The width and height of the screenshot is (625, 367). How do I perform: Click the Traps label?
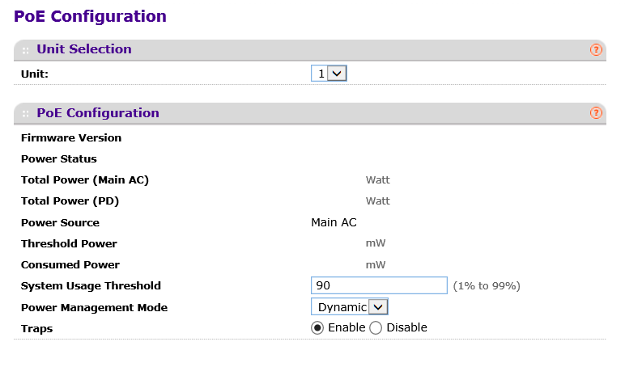[x=36, y=329]
